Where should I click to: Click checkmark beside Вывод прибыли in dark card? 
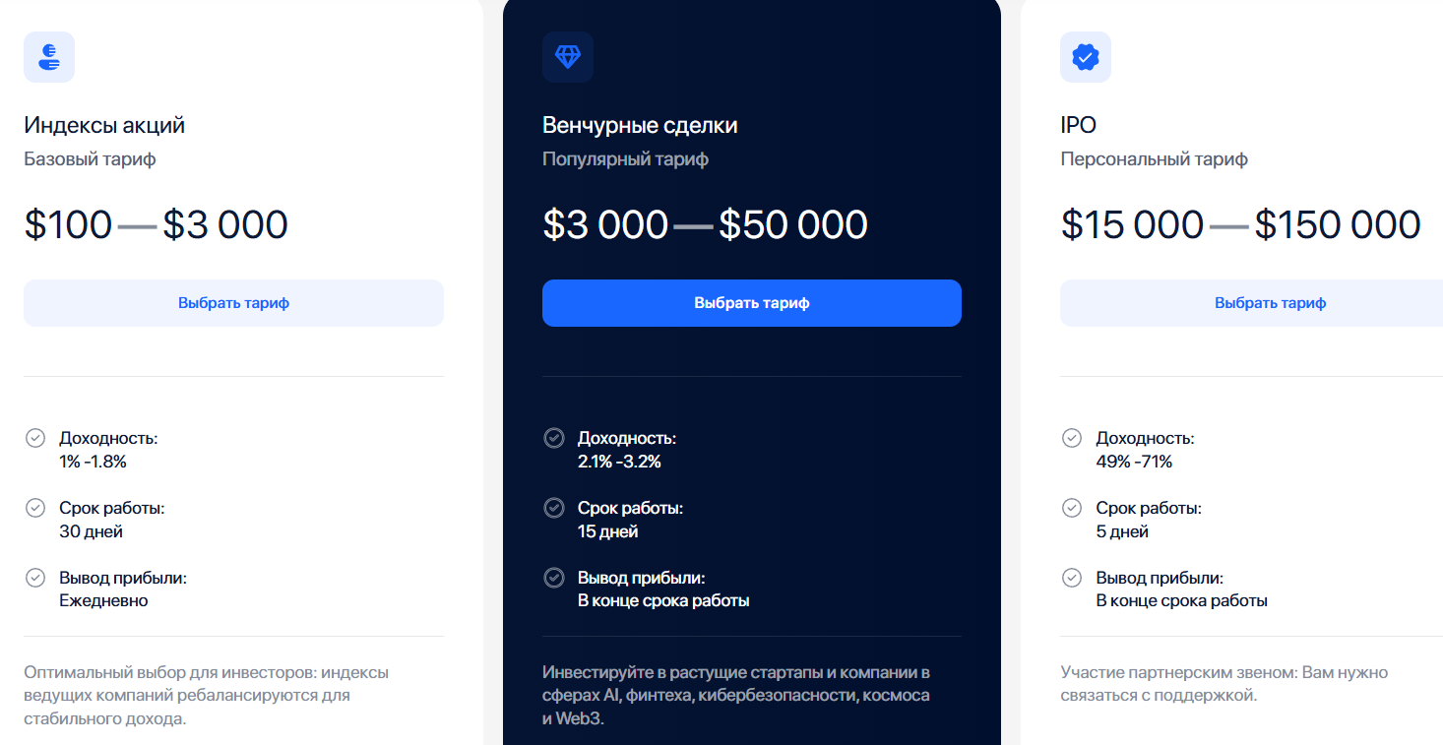pos(554,578)
